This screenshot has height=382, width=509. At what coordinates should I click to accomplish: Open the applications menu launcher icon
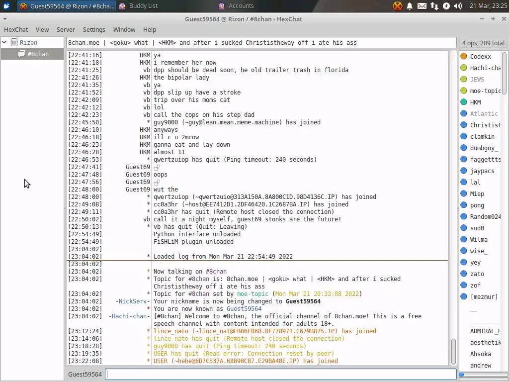[6, 6]
